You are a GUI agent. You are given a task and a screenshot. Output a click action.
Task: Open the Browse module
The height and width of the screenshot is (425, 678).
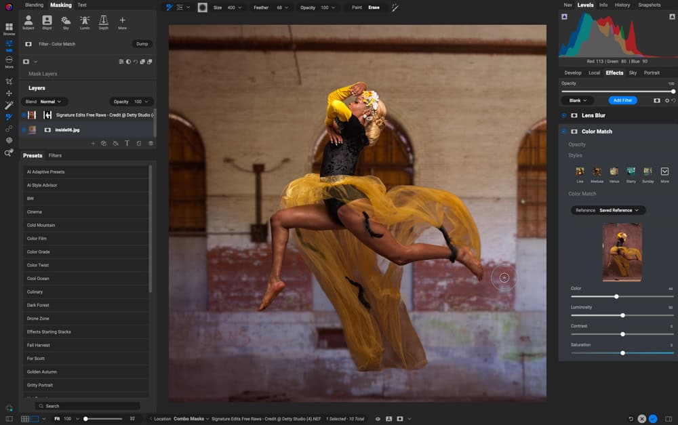pos(9,28)
